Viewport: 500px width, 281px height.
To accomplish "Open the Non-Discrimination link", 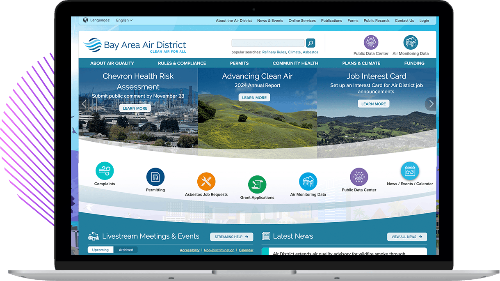I will [x=219, y=250].
